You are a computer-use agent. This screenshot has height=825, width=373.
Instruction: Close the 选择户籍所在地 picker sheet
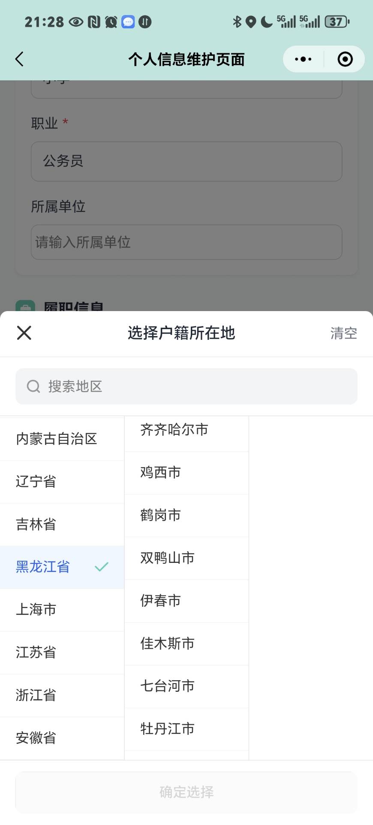coord(24,333)
